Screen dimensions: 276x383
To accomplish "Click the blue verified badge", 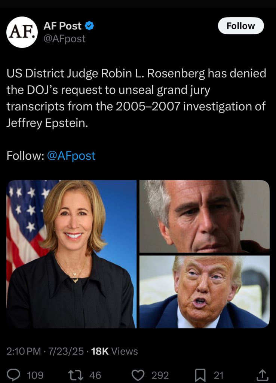I will [x=89, y=26].
